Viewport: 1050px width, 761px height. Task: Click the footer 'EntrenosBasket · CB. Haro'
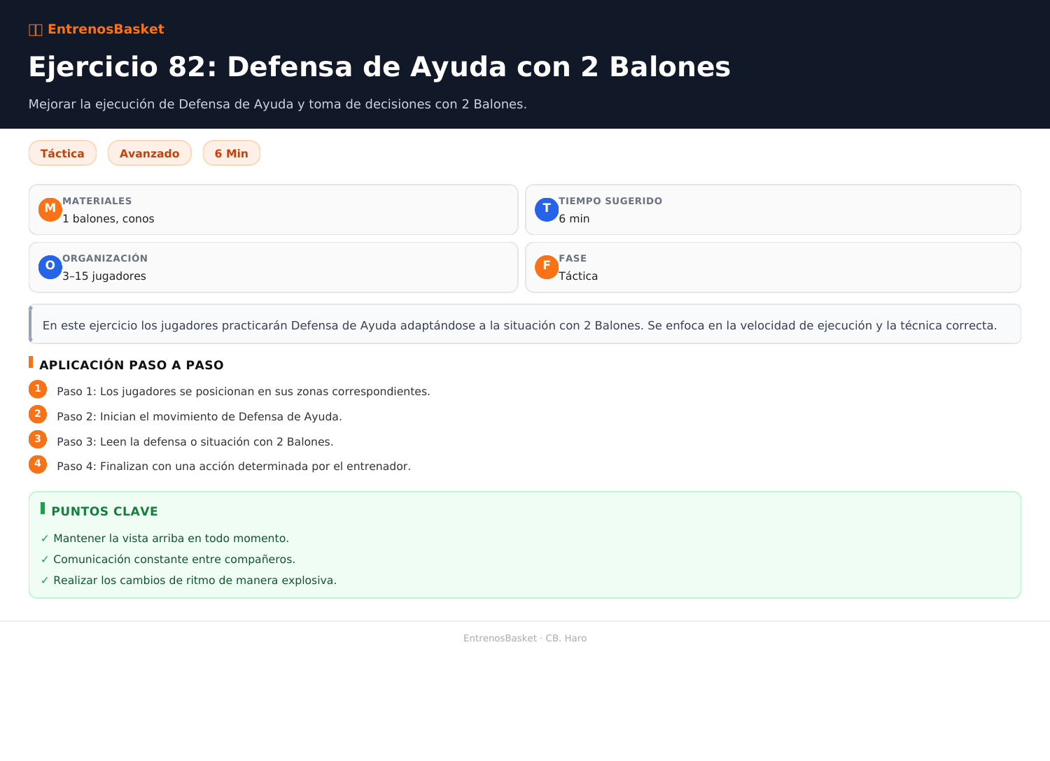coord(525,638)
